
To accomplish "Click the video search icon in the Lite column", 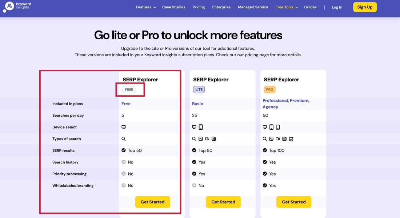I will 207,139.
